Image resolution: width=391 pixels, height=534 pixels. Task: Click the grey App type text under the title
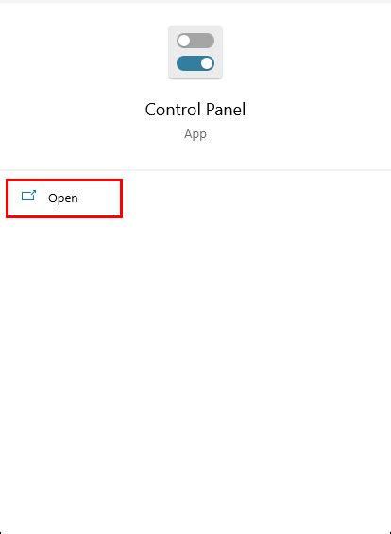[x=195, y=134]
